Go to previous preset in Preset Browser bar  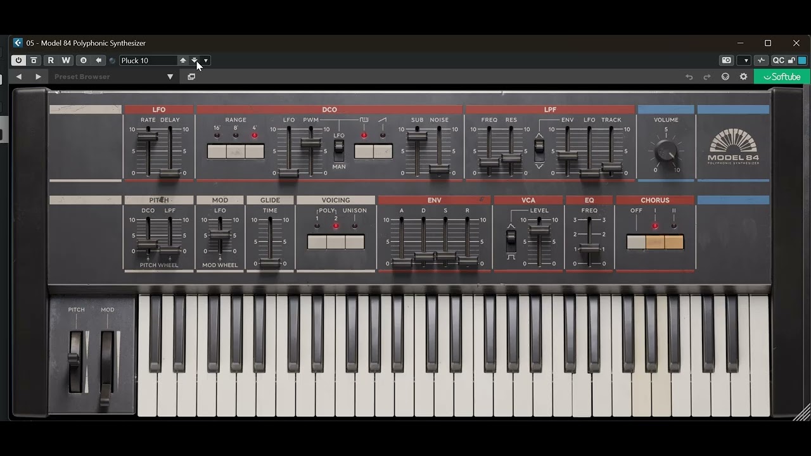pos(18,77)
